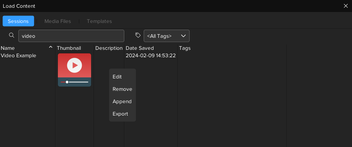The image size is (352, 147).
Task: Select the 2024-02-09 14:53:22 date cell
Action: [150, 55]
